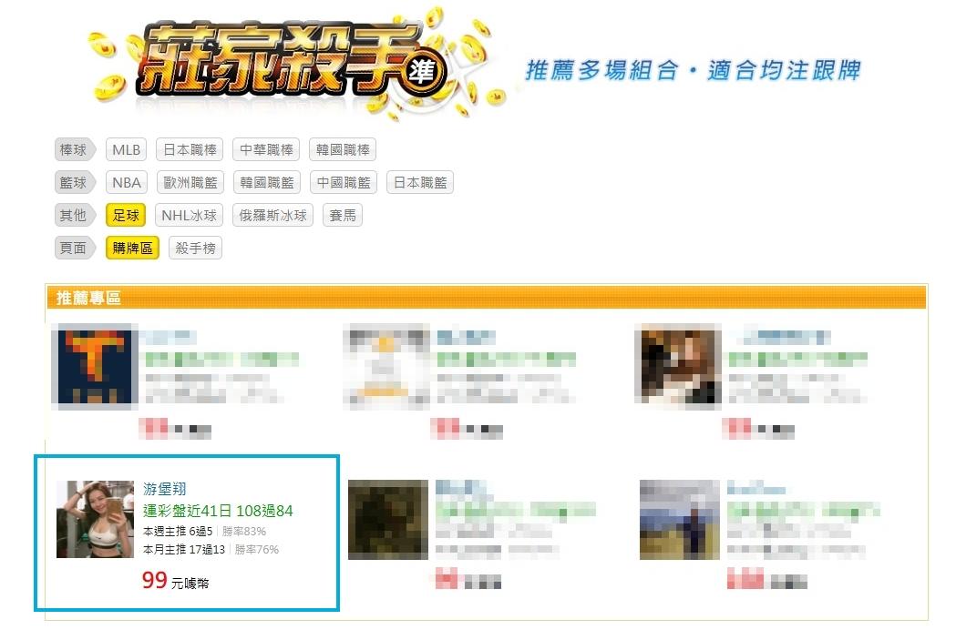Choose 歐洲職籃 basketball filter
Viewport: 956px width, 630px height.
point(190,183)
